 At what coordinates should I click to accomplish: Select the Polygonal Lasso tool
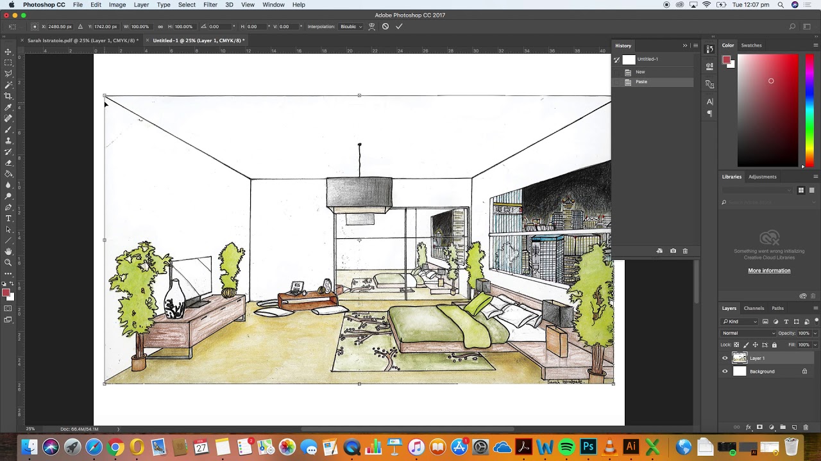(x=8, y=74)
